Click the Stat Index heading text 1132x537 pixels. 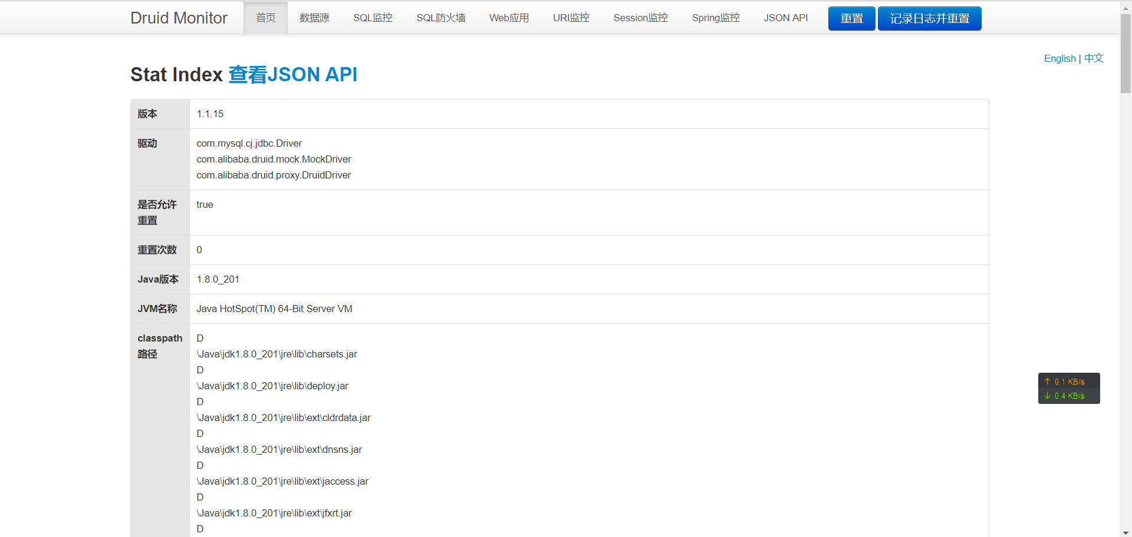click(176, 75)
